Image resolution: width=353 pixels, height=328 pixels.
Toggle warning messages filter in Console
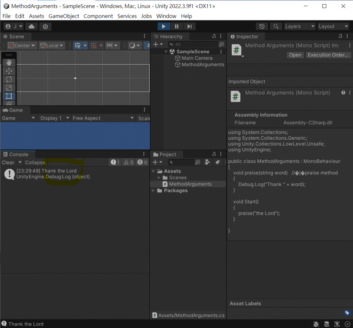pos(129,162)
